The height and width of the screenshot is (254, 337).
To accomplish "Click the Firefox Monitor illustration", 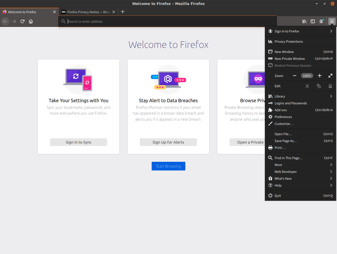I will tap(168, 80).
